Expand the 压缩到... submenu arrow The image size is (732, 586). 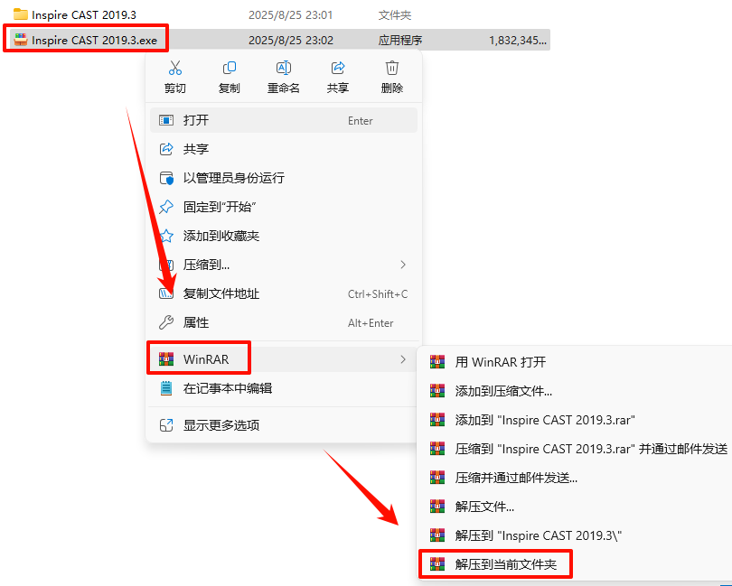click(x=403, y=265)
